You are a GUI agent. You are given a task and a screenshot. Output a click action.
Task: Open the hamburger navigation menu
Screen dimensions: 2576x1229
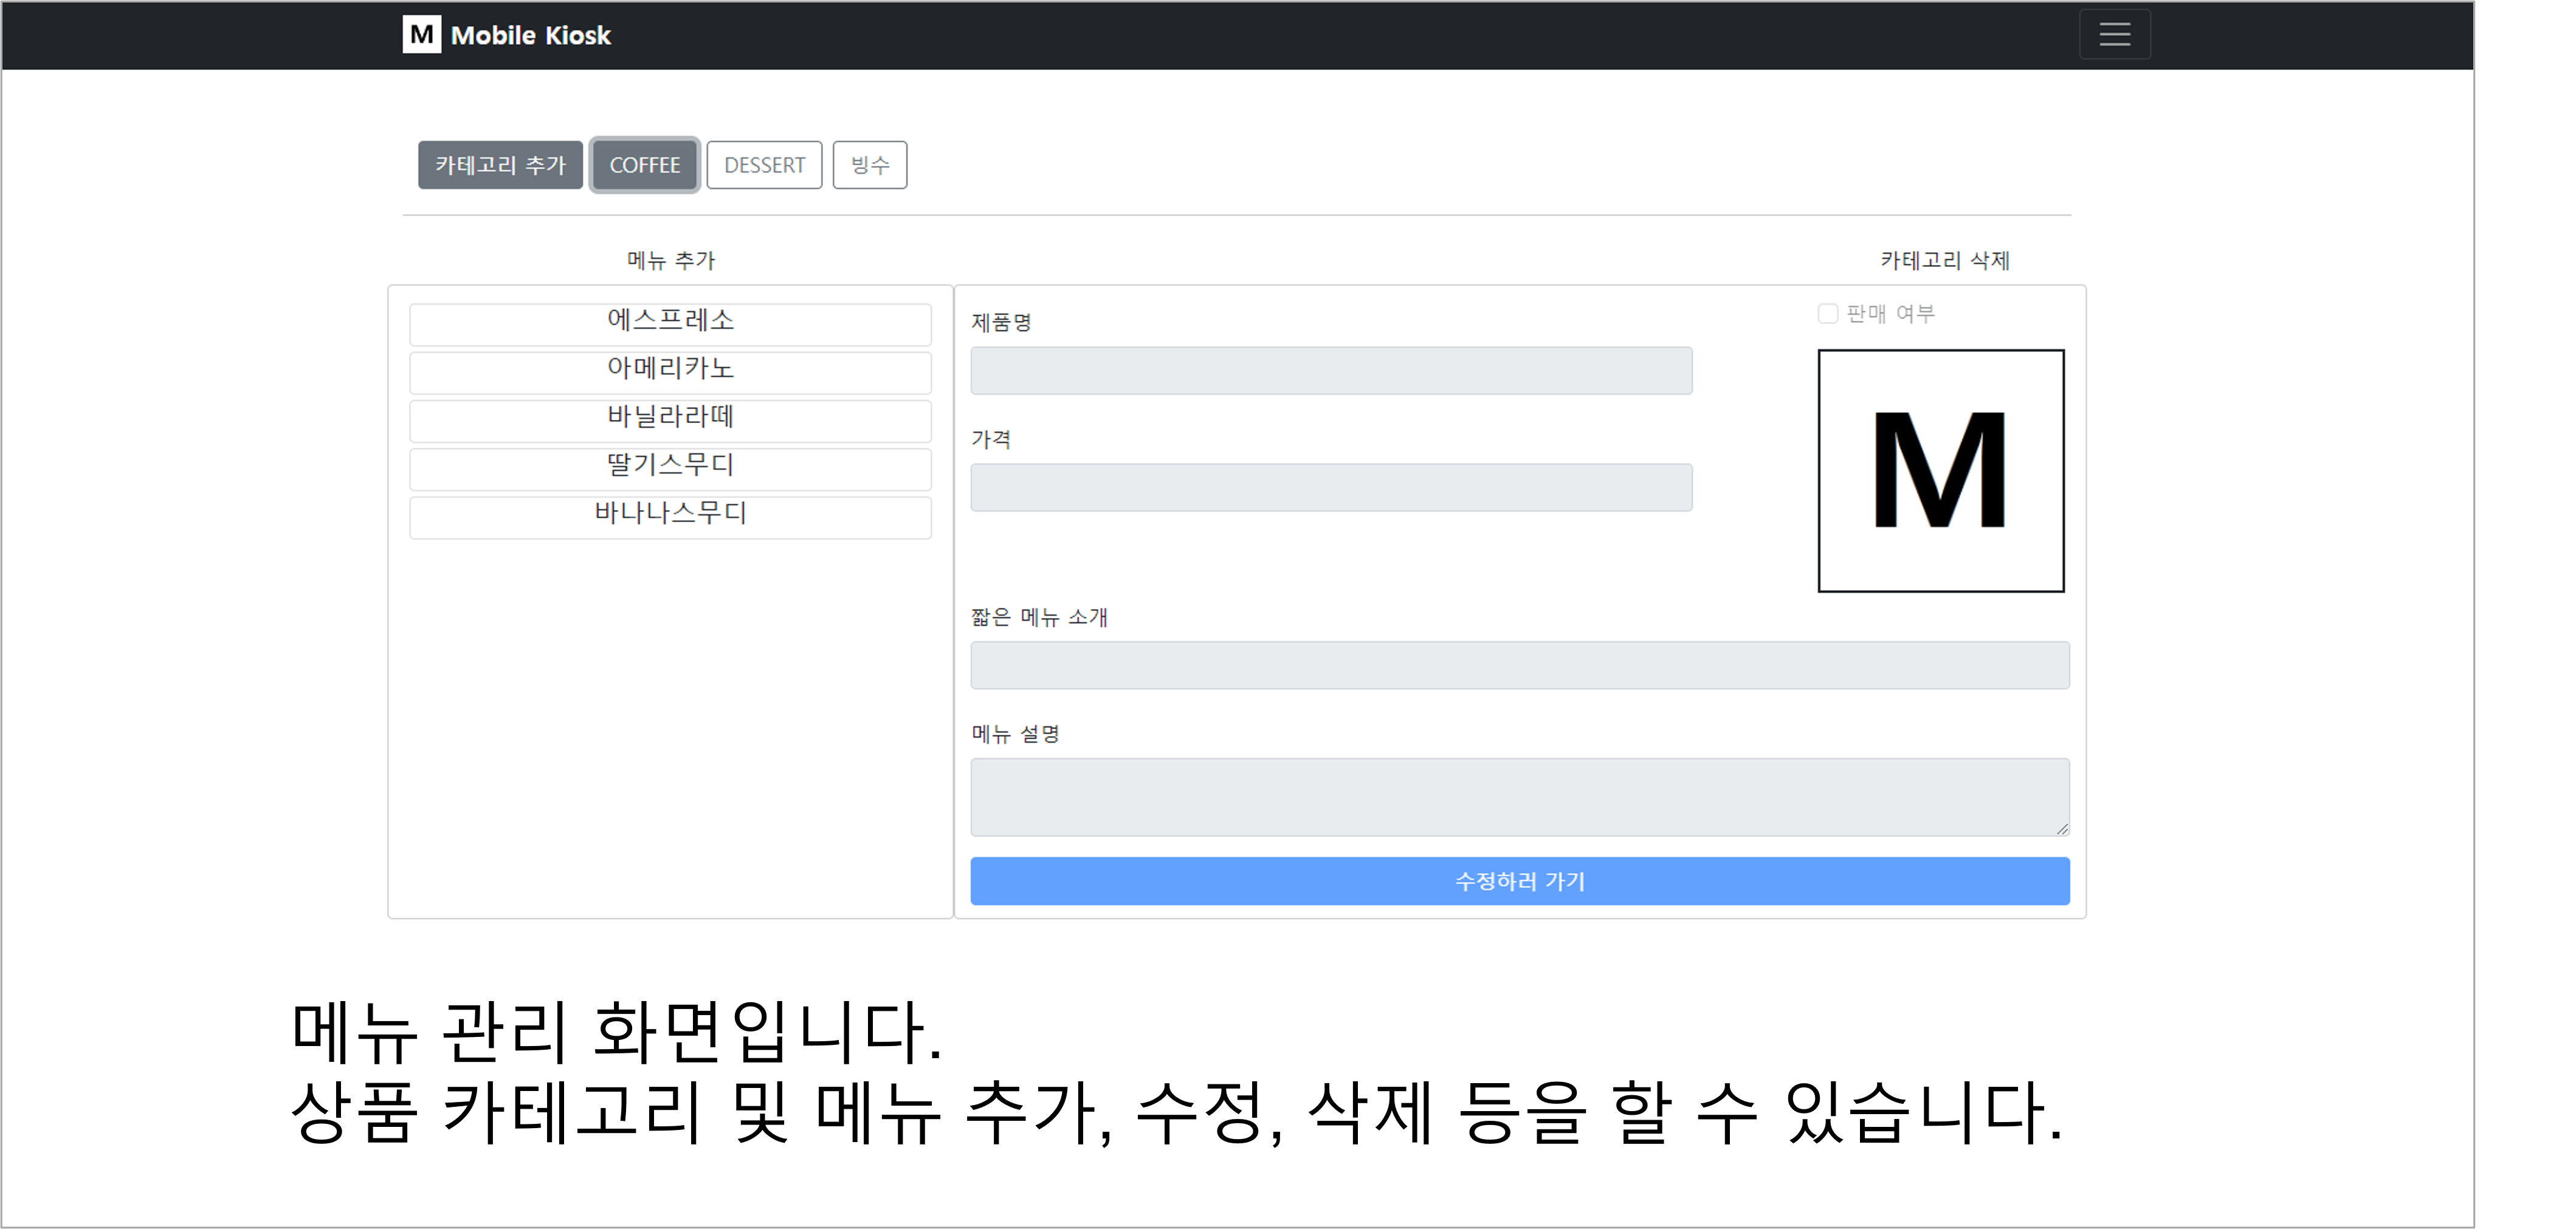tap(2114, 35)
